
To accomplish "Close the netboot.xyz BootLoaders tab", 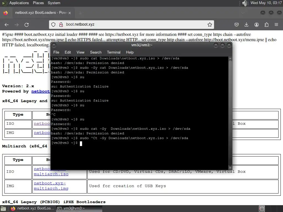I will point(69,13).
